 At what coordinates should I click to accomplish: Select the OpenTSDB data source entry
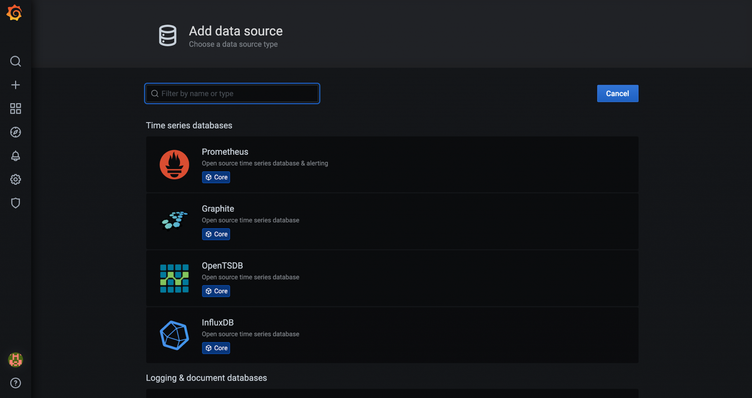(x=392, y=278)
